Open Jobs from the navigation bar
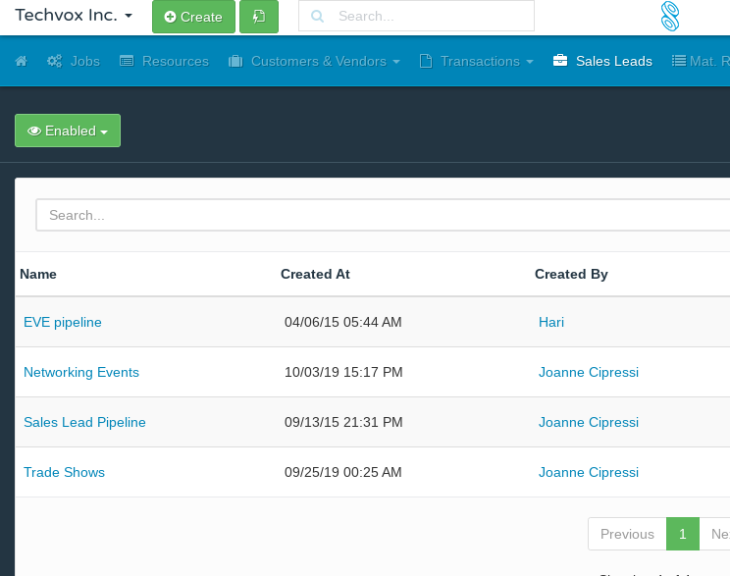 click(74, 61)
